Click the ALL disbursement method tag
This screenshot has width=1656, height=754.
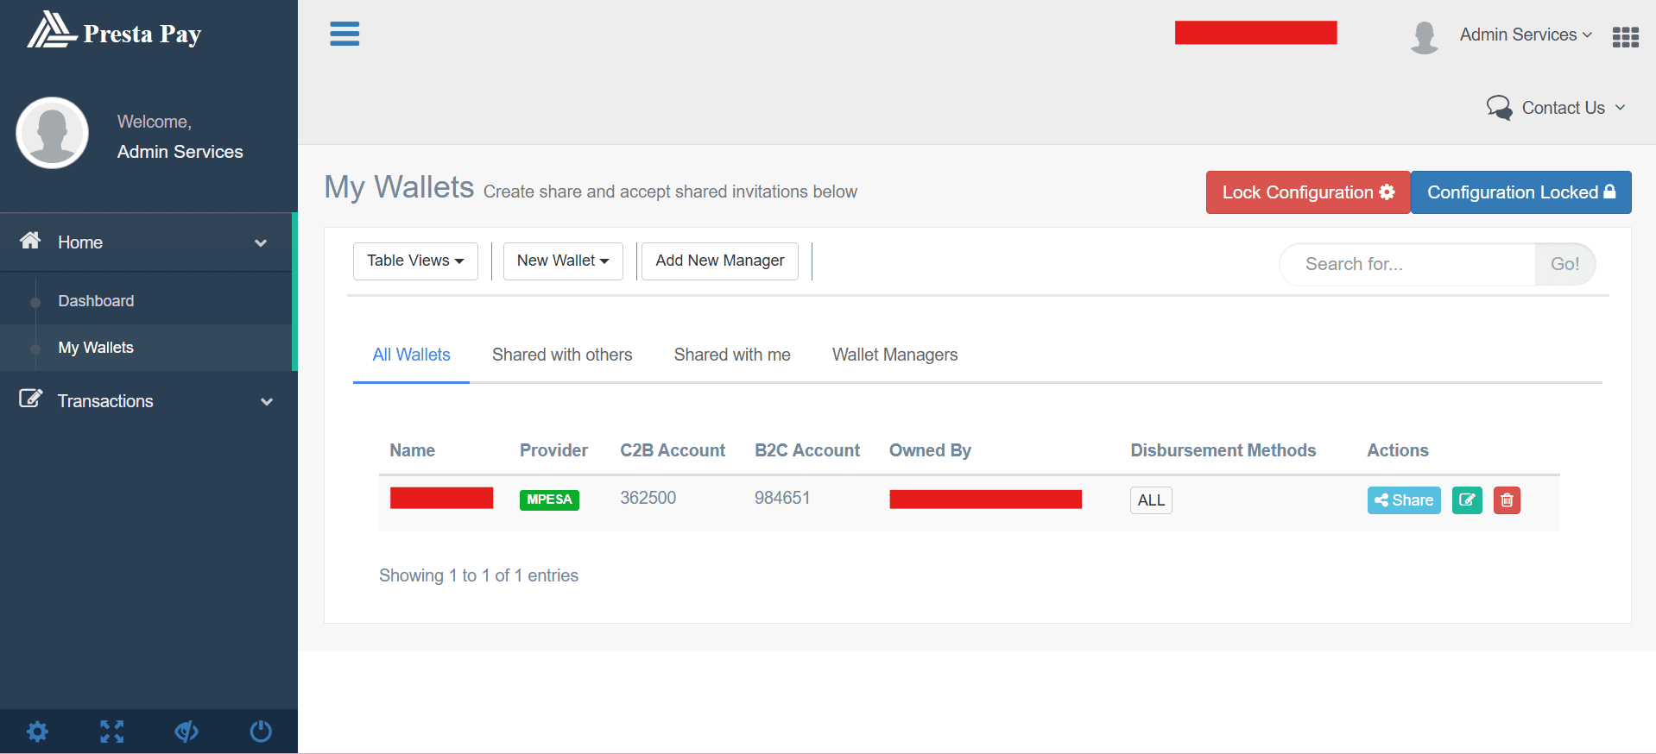click(x=1151, y=500)
